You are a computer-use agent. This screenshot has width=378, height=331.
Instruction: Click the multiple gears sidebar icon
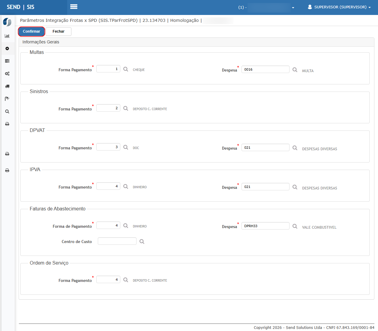click(x=7, y=74)
